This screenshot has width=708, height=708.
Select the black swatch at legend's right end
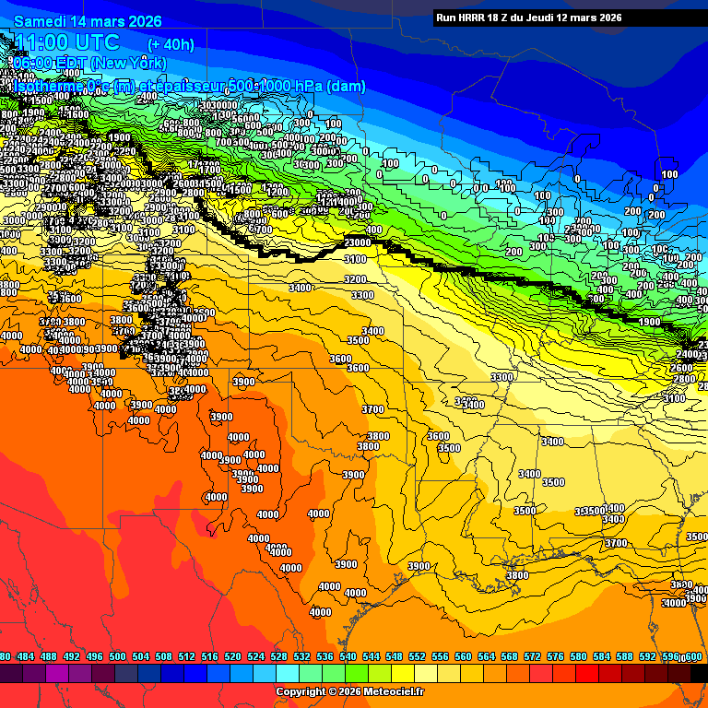point(699,674)
